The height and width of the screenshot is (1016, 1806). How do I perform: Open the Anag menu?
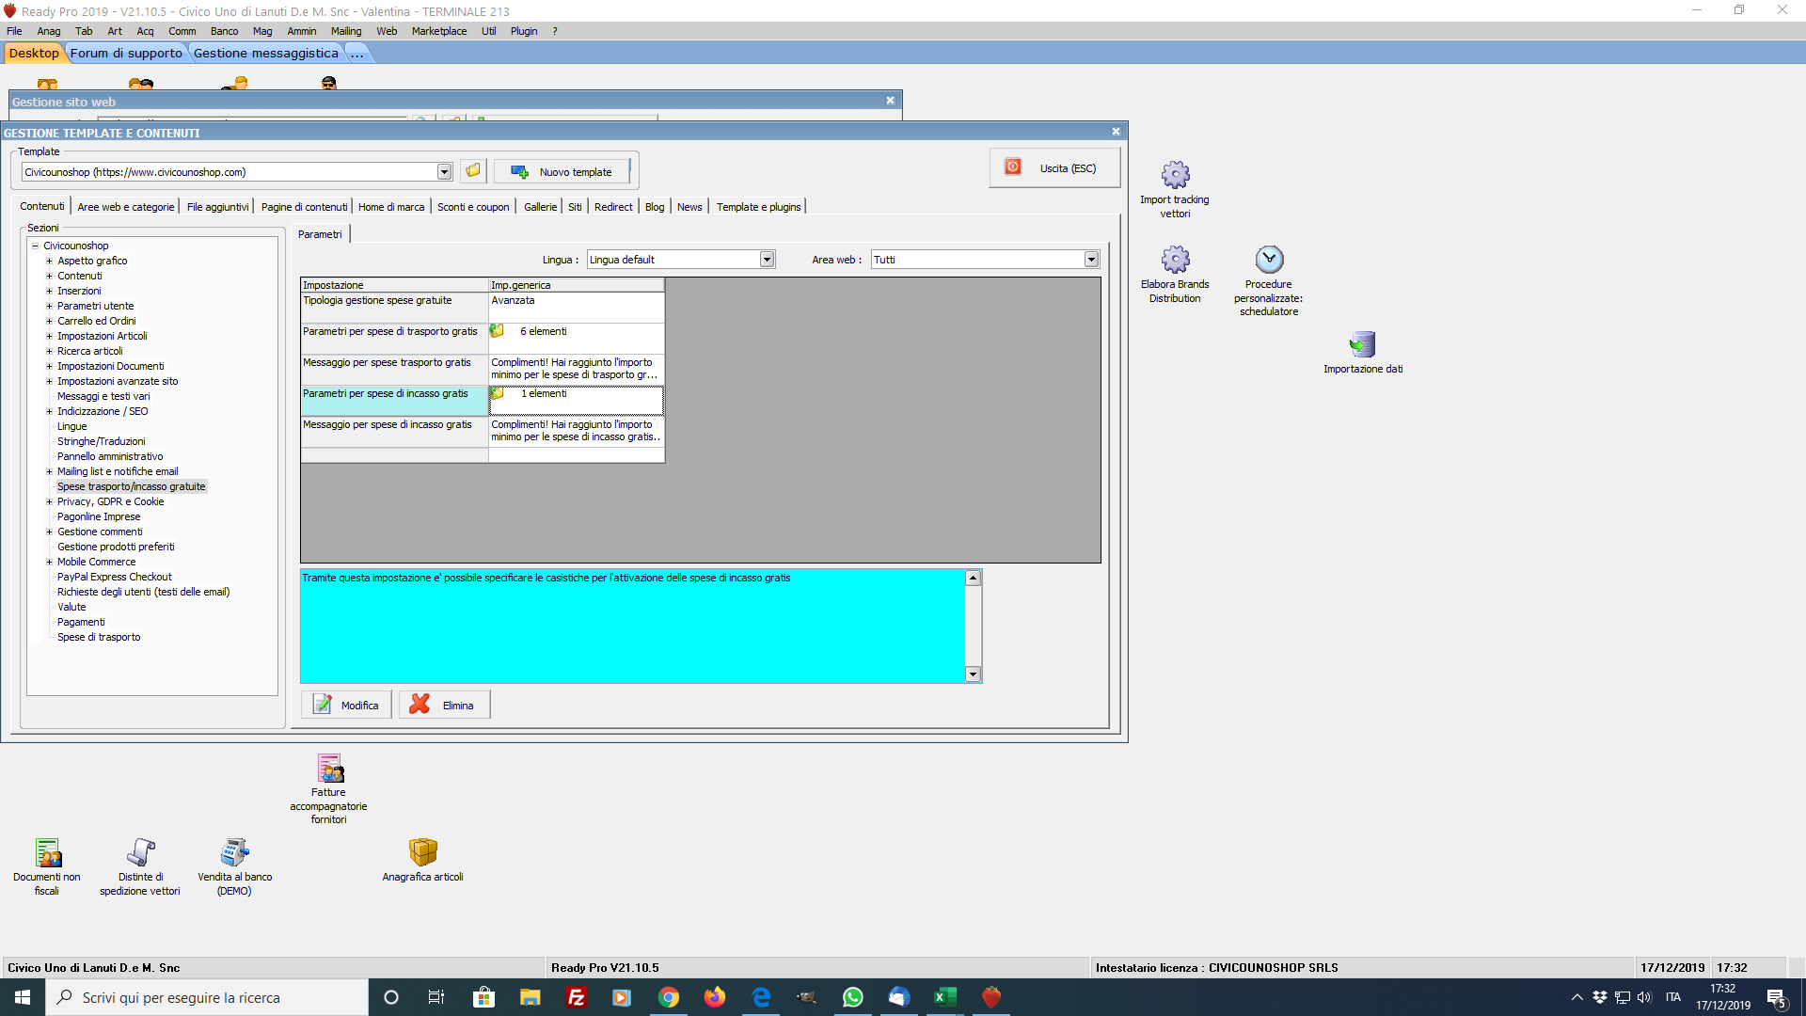[x=49, y=31]
